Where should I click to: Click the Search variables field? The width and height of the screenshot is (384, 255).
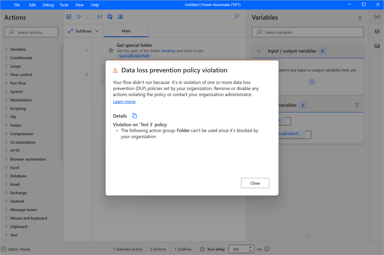tap(307, 32)
